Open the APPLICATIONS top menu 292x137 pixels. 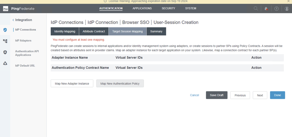[x=142, y=8]
